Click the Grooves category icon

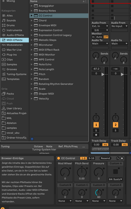coord(4,69)
